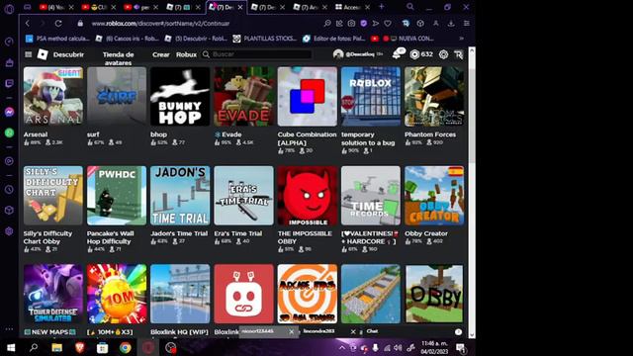Launch Google Chrome from taskbar
Screen dimensions: 633x356
[x=126, y=347]
